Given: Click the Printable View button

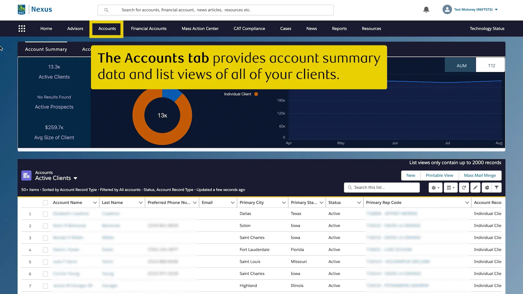Looking at the screenshot, I should 439,176.
